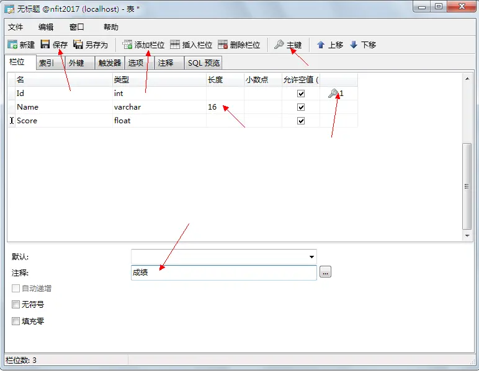479x371 pixels.
Task: Switch to the 索引 tab
Action: tap(50, 63)
